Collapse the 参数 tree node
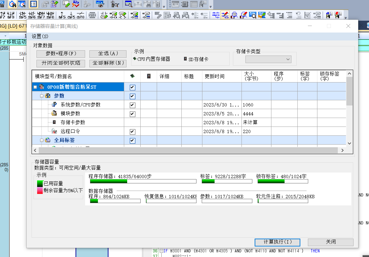Image resolution: width=369 pixels, height=257 pixels. click(x=42, y=96)
